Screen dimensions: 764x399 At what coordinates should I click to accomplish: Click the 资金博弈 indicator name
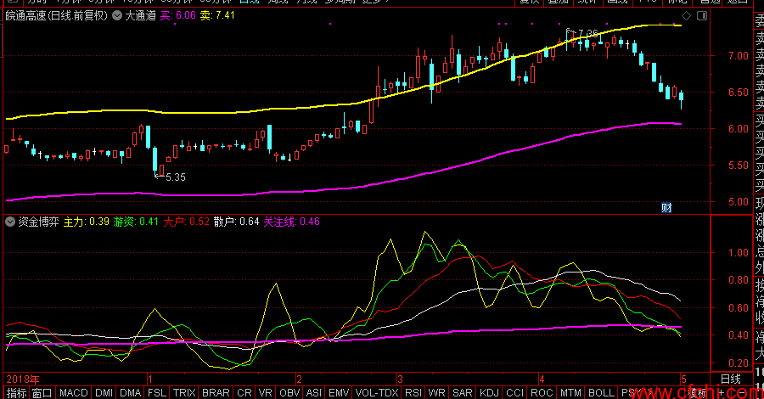coord(38,222)
